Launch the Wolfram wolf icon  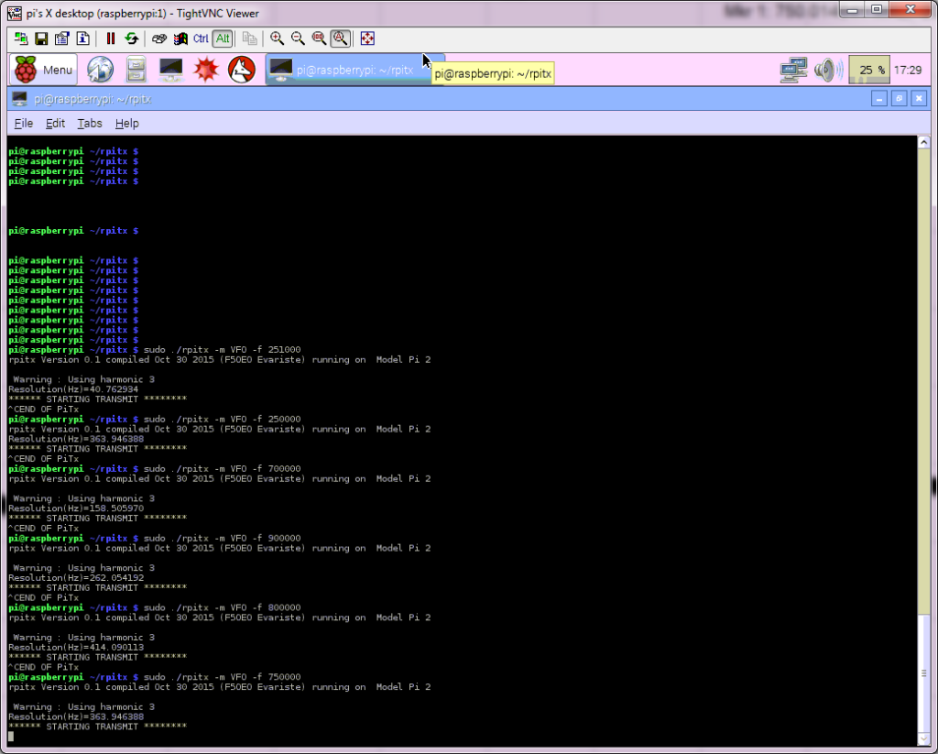(242, 70)
